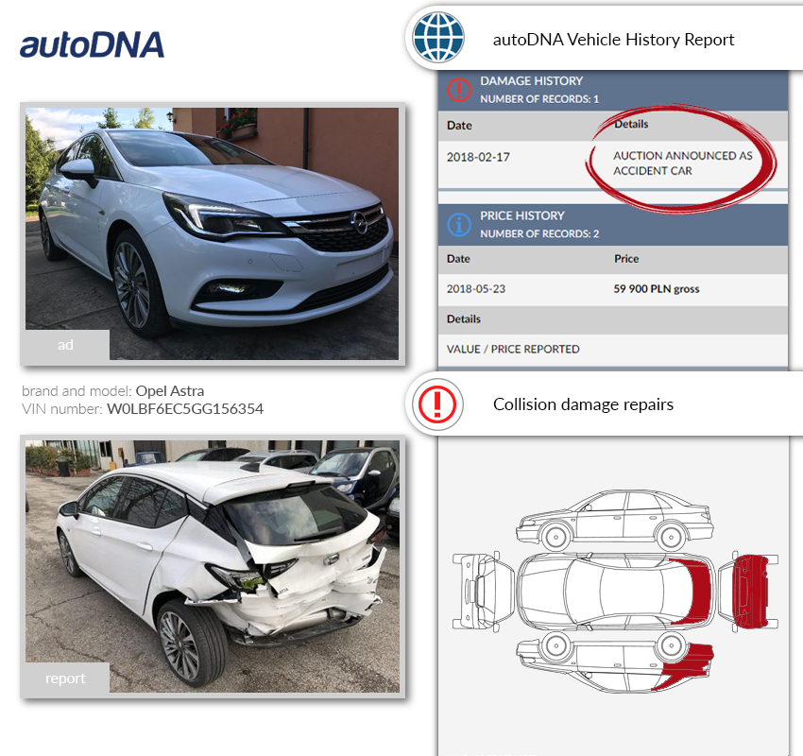This screenshot has width=803, height=756.
Task: Click the autoDNA logo
Action: (x=93, y=44)
